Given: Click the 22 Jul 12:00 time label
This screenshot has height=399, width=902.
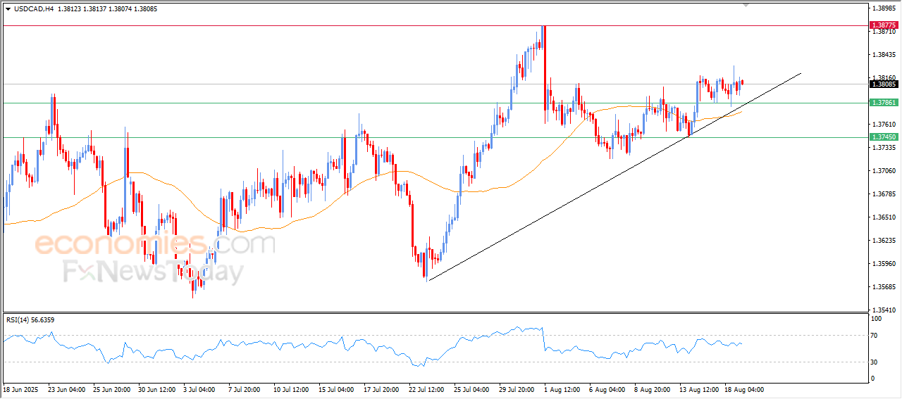Looking at the screenshot, I should (426, 389).
